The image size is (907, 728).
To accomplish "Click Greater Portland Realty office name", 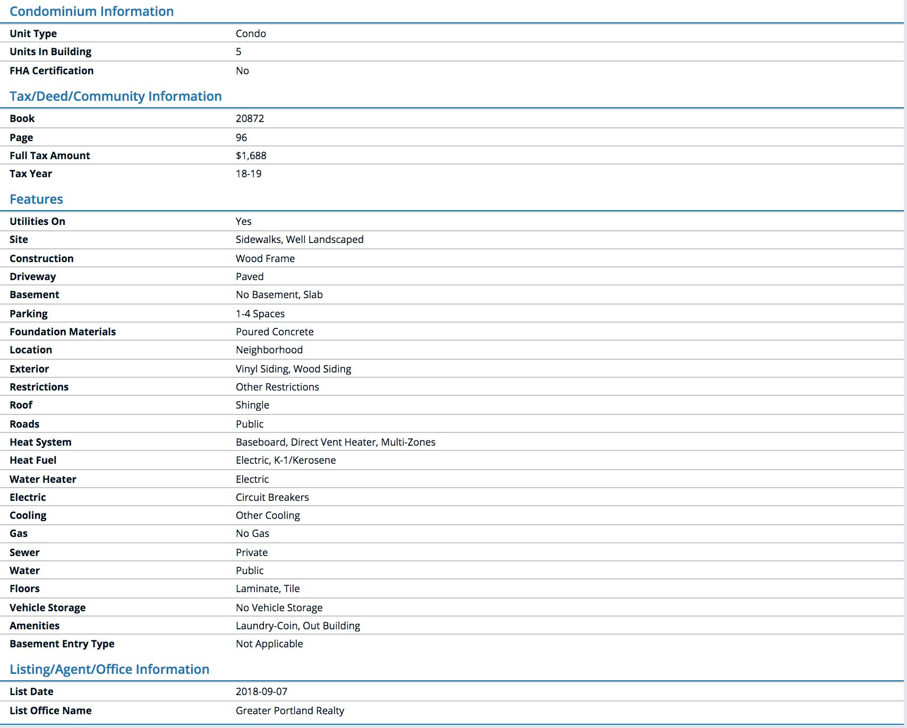I will click(x=290, y=710).
